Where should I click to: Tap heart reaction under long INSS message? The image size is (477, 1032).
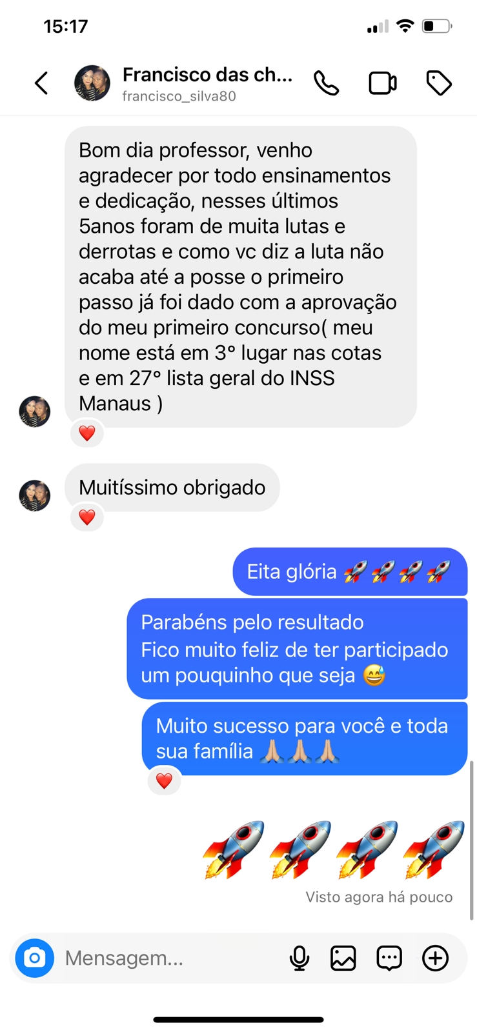[x=87, y=433]
